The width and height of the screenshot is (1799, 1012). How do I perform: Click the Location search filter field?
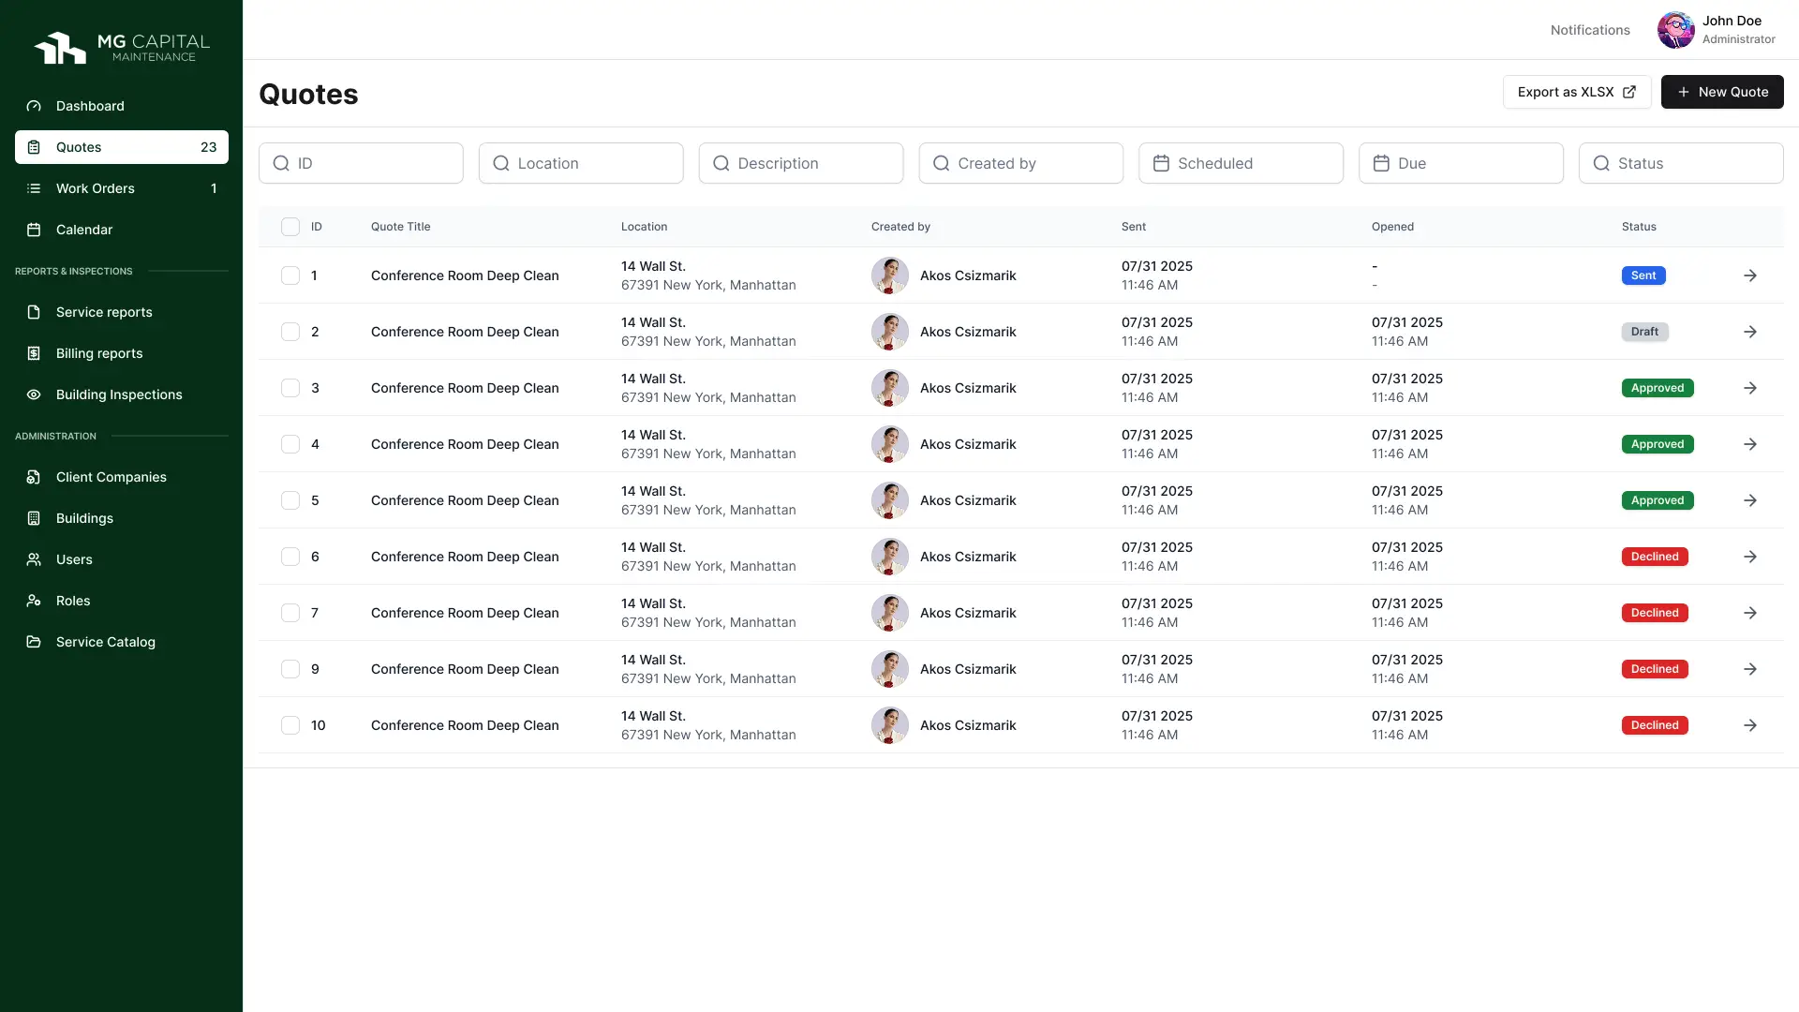(x=581, y=163)
